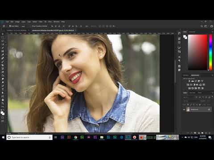Select the Hand tool
The width and height of the screenshot is (214, 160).
(x=3, y=100)
